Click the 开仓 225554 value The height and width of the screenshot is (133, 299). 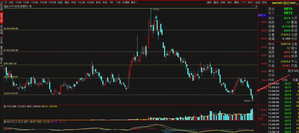286,62
